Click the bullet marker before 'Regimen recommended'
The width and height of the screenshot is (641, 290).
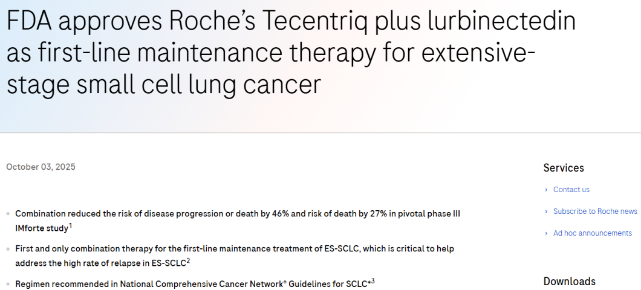pyautogui.click(x=8, y=284)
